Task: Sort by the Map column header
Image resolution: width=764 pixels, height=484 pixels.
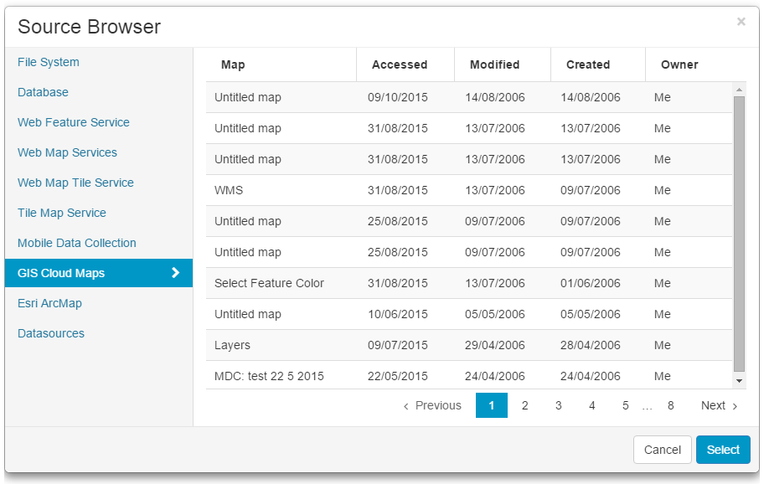Action: pyautogui.click(x=233, y=64)
